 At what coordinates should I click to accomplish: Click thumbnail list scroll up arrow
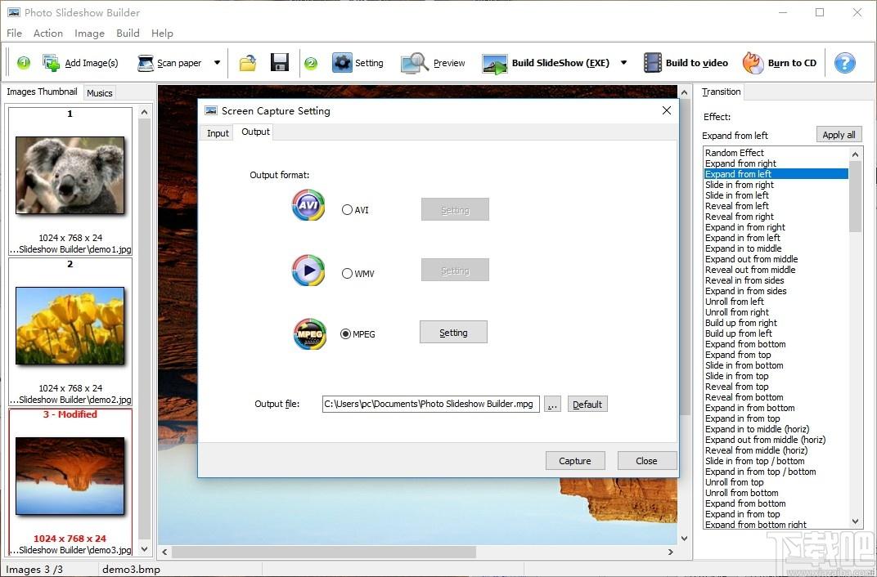click(144, 112)
